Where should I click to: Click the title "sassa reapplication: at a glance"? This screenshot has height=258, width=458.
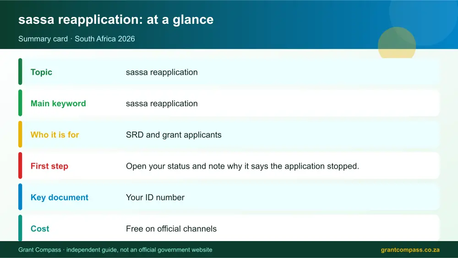[116, 20]
